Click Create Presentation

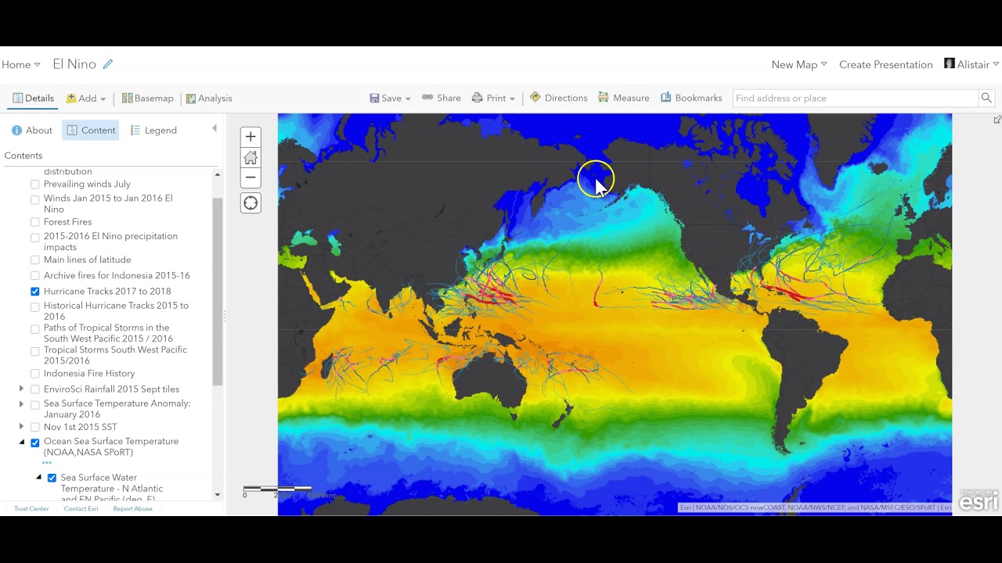[886, 65]
